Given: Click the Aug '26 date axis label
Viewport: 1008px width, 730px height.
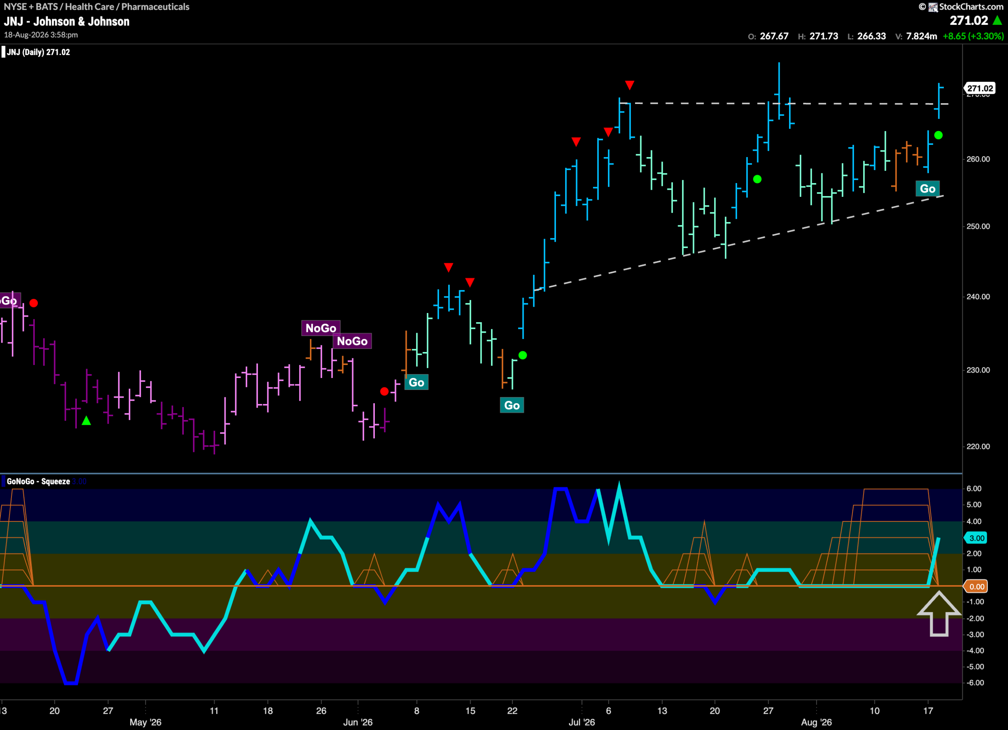Looking at the screenshot, I should pyautogui.click(x=817, y=722).
